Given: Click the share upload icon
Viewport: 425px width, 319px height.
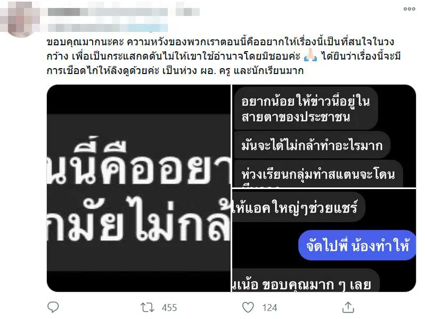Looking at the screenshot, I should (348, 307).
